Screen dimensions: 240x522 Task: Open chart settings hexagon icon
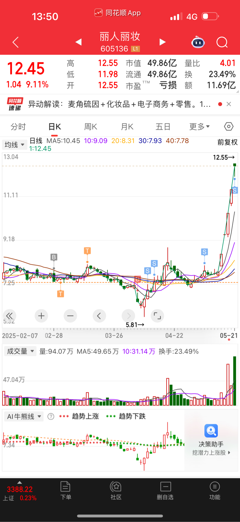pos(229,126)
